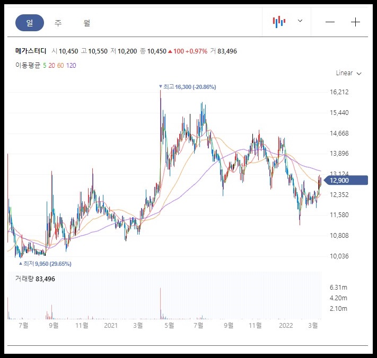Viewport: 377px width, 358px height.
Task: Switch to the 주 (weekly) chart tab
Action: (x=58, y=23)
